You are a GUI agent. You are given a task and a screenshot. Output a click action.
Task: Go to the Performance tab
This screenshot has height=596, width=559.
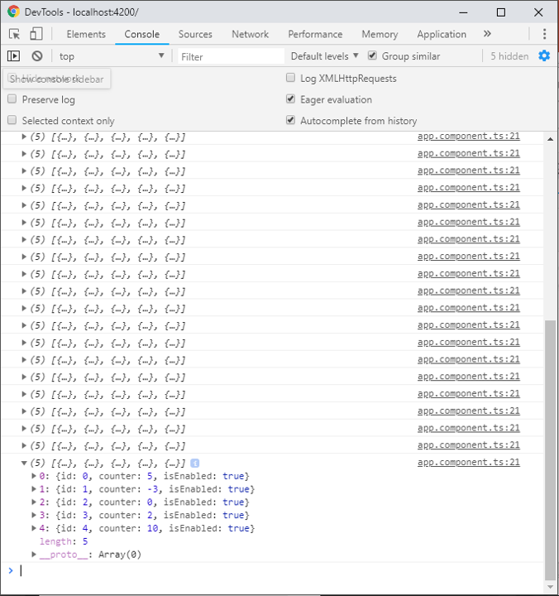click(x=315, y=34)
